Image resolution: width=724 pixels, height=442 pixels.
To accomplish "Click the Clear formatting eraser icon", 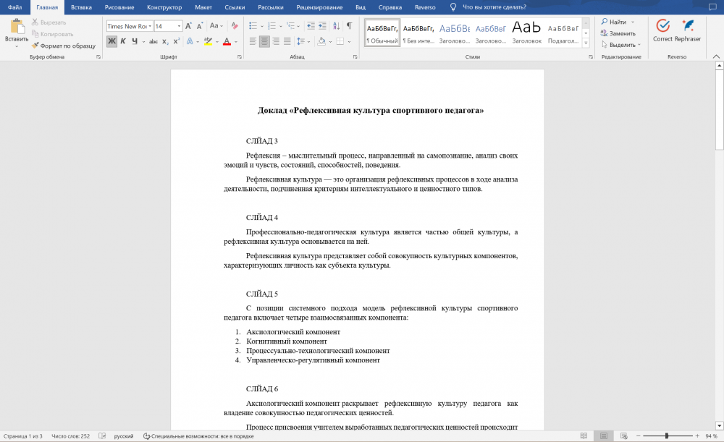I will (235, 26).
